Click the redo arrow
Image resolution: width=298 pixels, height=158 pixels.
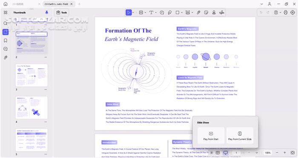pyautogui.click(x=268, y=12)
